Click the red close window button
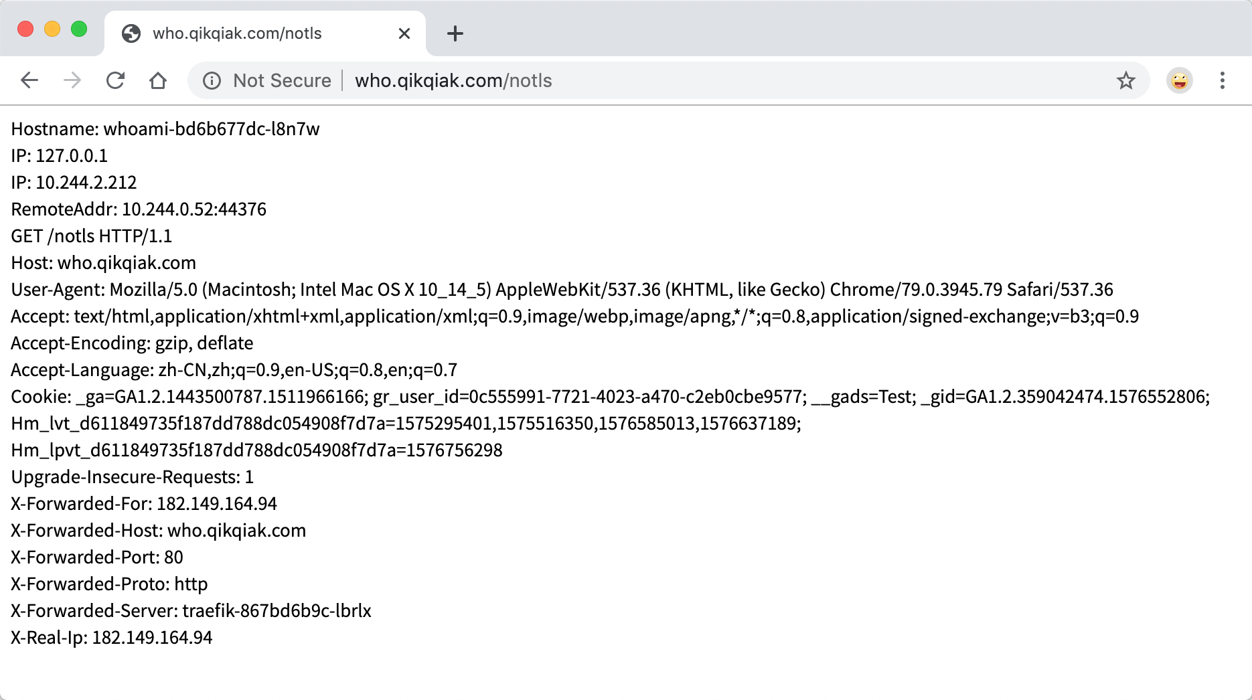The height and width of the screenshot is (700, 1252). click(x=25, y=29)
